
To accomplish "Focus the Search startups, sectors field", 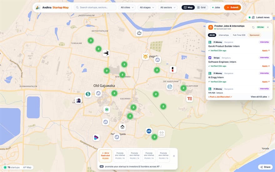I will coord(95,8).
